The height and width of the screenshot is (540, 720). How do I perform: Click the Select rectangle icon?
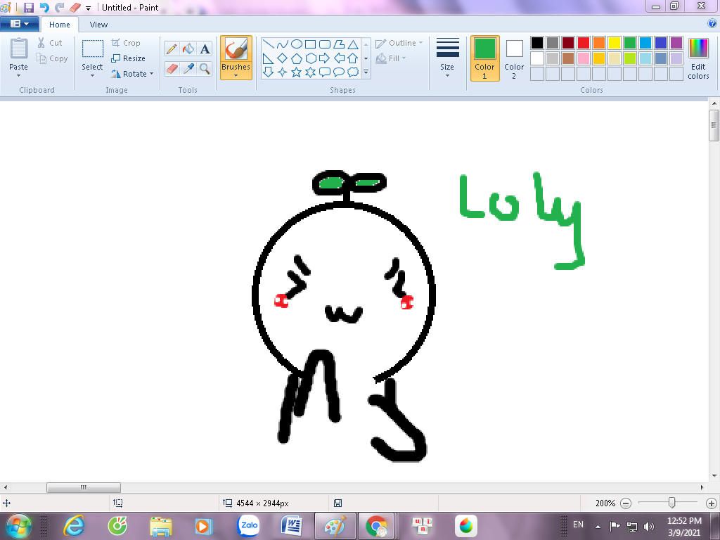click(x=92, y=49)
